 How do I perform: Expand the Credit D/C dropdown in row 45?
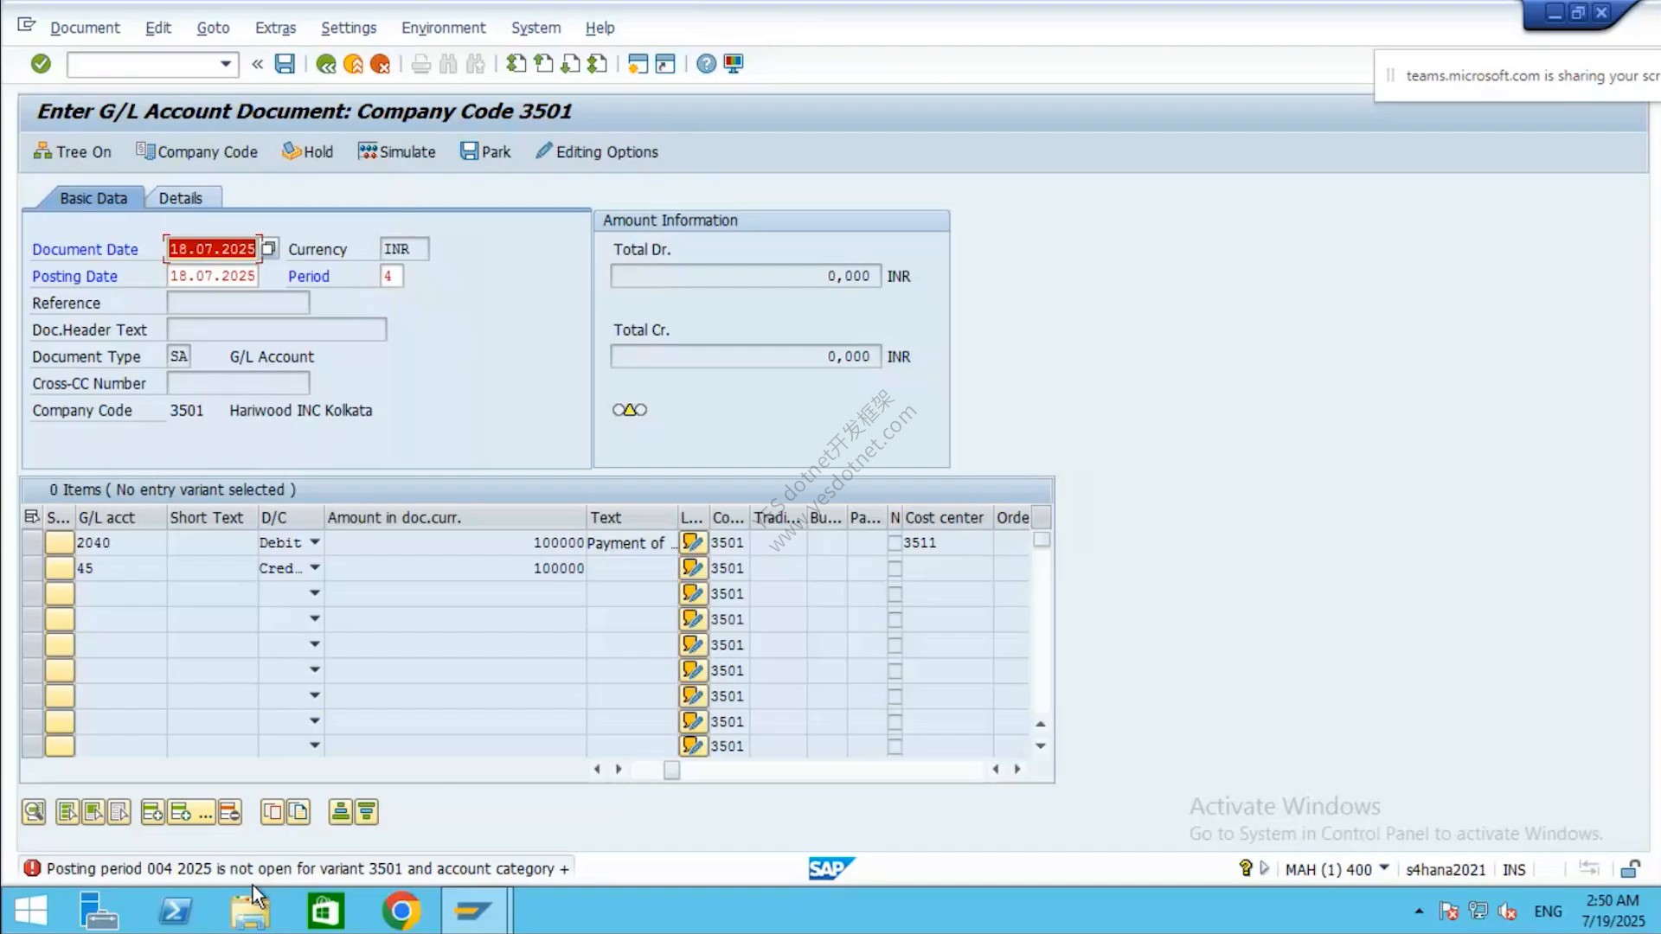click(315, 568)
